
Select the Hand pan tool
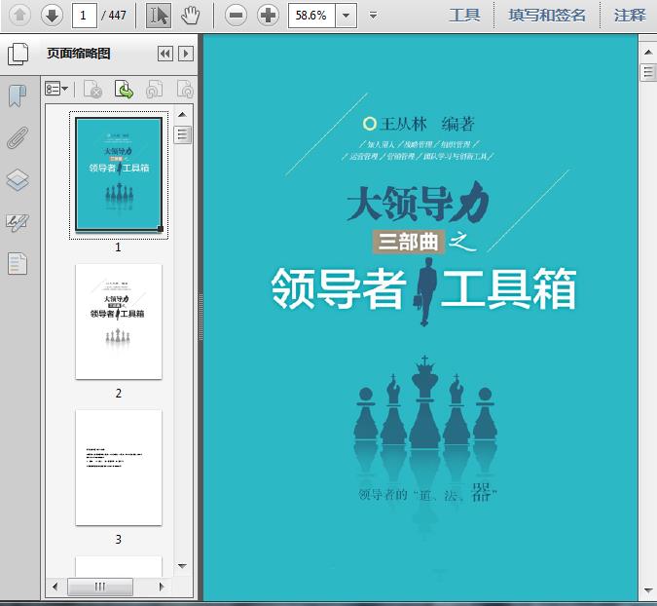coord(190,16)
